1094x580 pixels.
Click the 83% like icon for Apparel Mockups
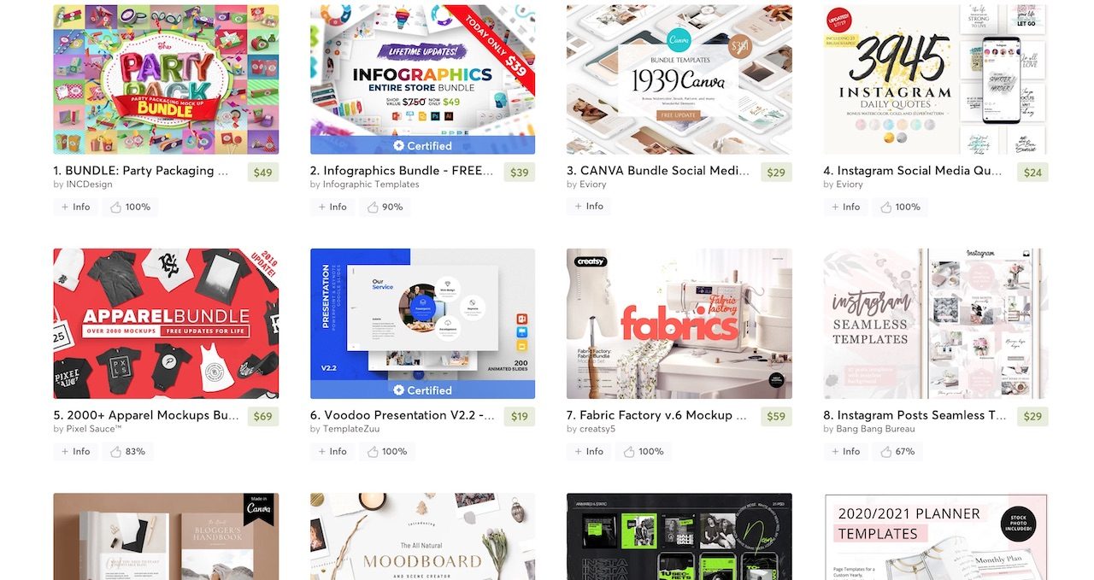pos(115,451)
